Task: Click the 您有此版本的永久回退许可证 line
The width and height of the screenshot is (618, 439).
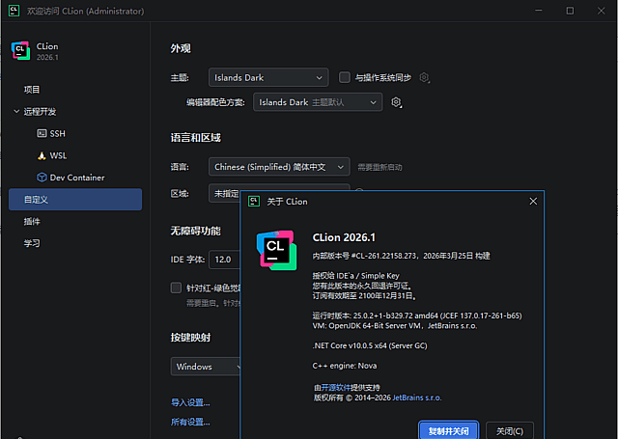Action: click(363, 286)
